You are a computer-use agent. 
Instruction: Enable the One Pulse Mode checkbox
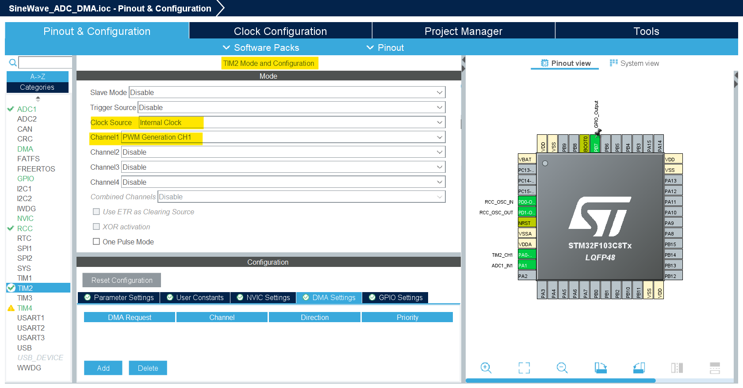tap(96, 241)
